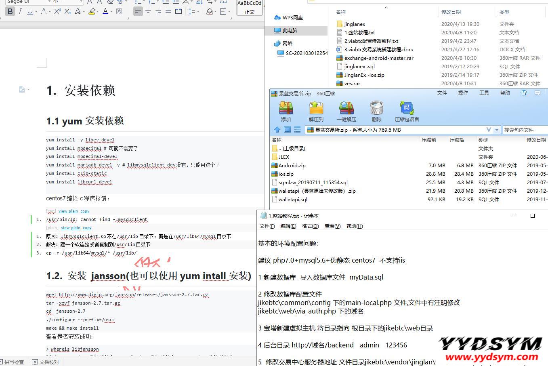Click the 一键解压 one-click extract icon
This screenshot has width=548, height=366.
point(346,111)
